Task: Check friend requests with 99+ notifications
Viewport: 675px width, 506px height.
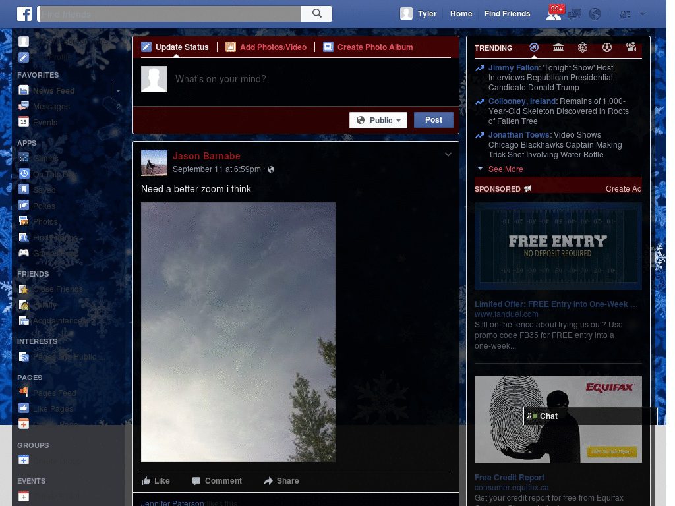Action: 554,13
